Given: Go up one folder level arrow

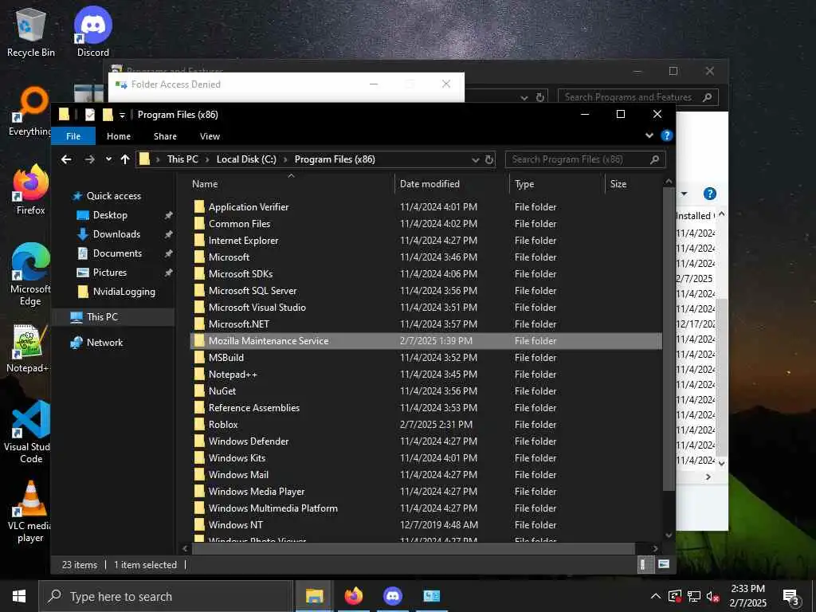Looking at the screenshot, I should tap(125, 159).
